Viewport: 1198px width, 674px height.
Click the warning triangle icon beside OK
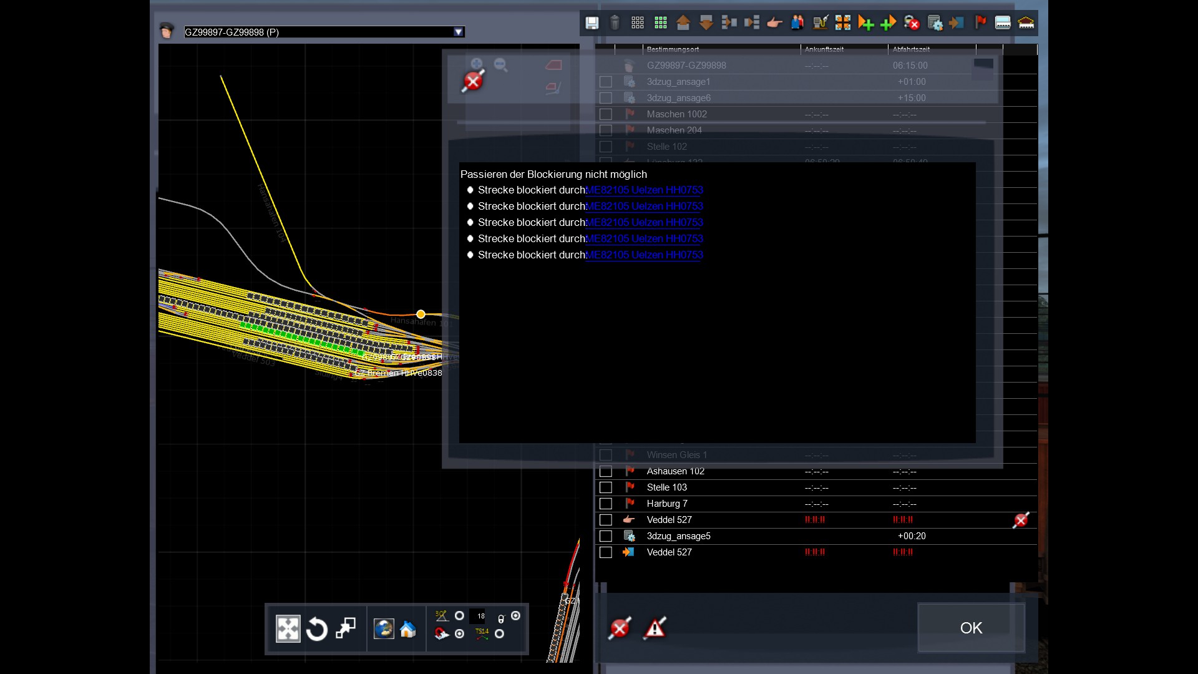pos(655,628)
